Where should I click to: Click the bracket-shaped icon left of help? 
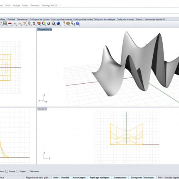(73, 23)
